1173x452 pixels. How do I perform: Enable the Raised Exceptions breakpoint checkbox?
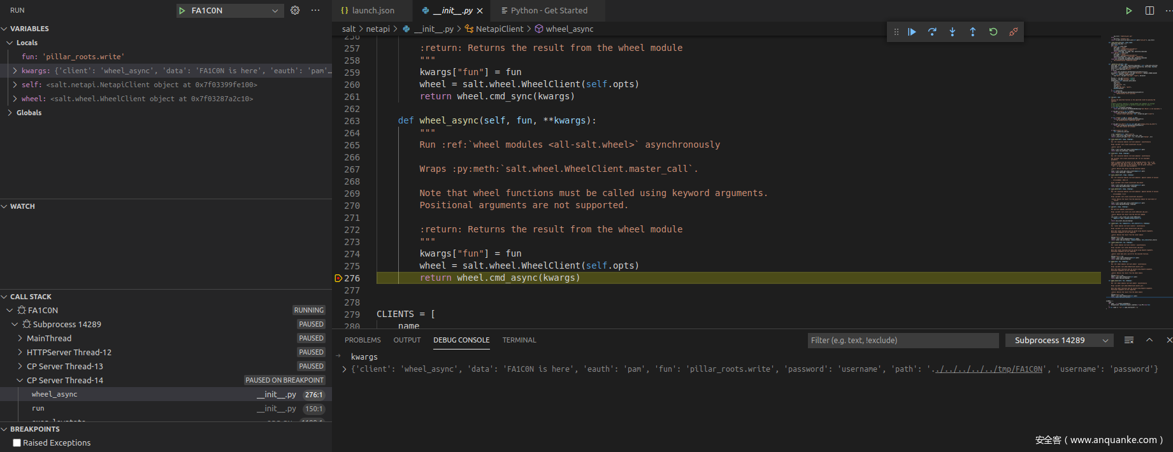tap(17, 443)
